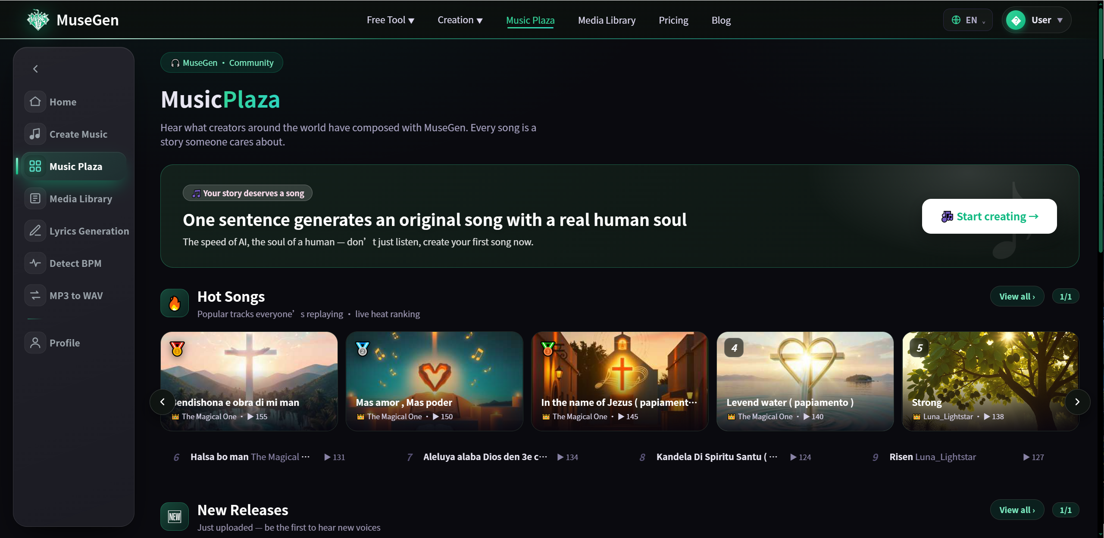Select Create Music label in sidebar

pyautogui.click(x=78, y=134)
